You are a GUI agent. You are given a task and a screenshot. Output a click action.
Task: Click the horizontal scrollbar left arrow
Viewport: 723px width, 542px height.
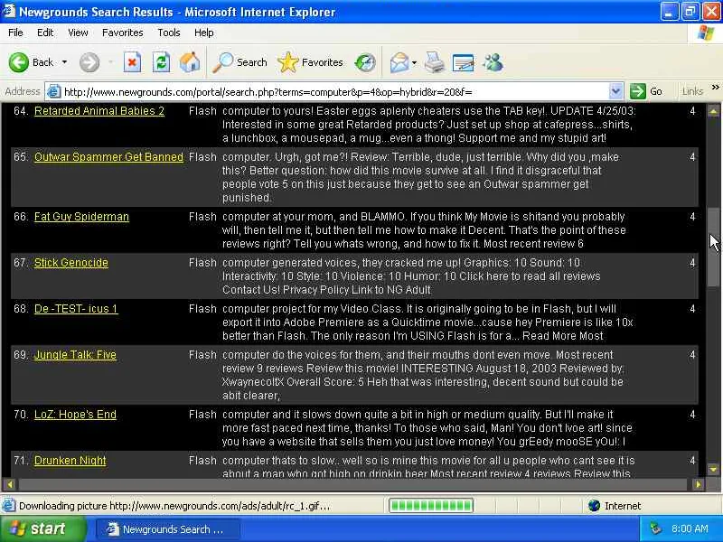[x=10, y=484]
